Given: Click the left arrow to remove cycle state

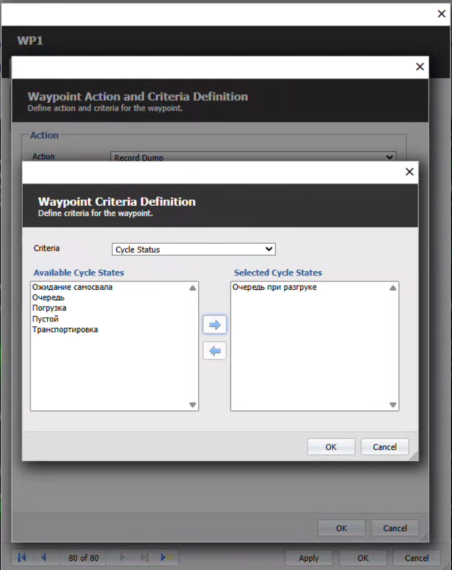Looking at the screenshot, I should point(214,351).
